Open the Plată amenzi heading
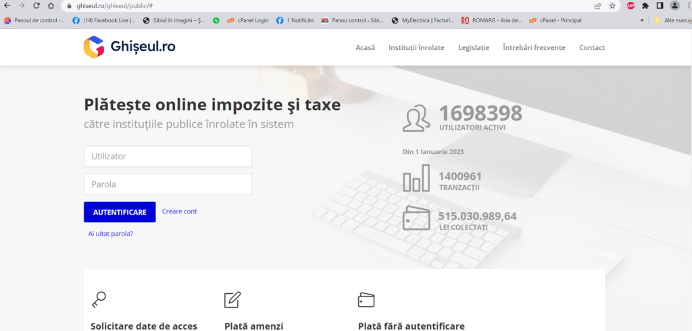The width and height of the screenshot is (692, 331). [x=253, y=326]
